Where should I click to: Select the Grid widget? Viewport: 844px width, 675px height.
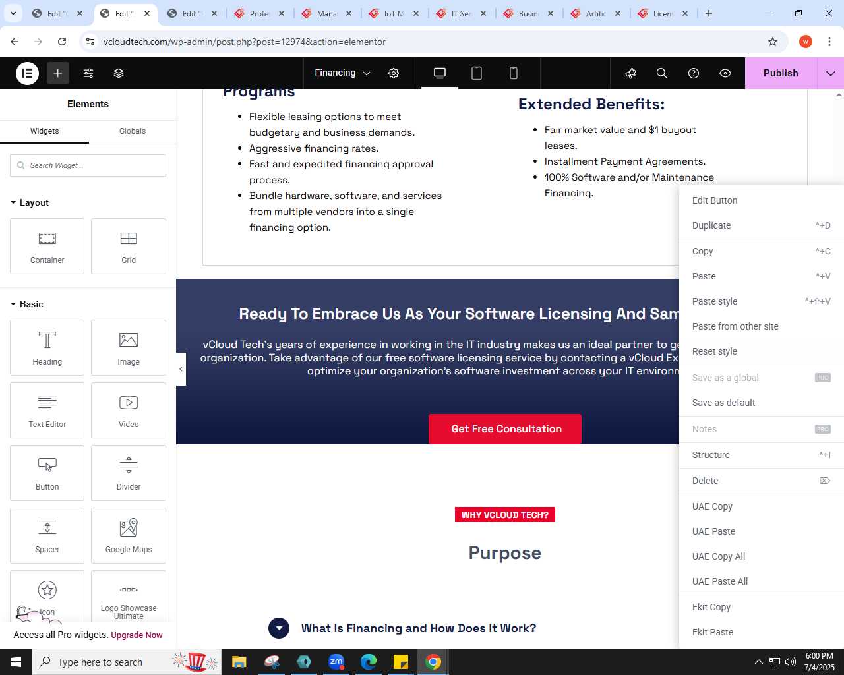129,246
